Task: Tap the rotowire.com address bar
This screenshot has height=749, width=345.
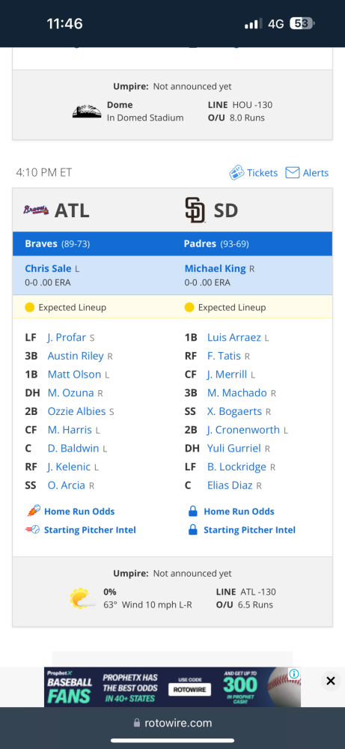Action: pyautogui.click(x=172, y=723)
